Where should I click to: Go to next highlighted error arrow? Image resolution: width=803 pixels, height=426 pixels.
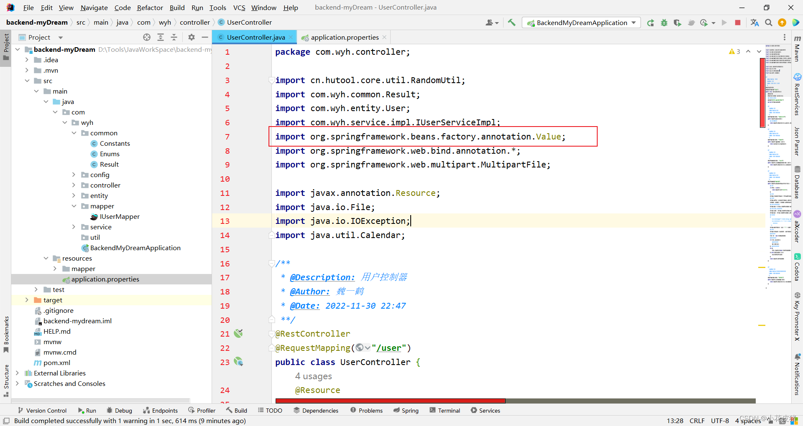pyautogui.click(x=759, y=51)
